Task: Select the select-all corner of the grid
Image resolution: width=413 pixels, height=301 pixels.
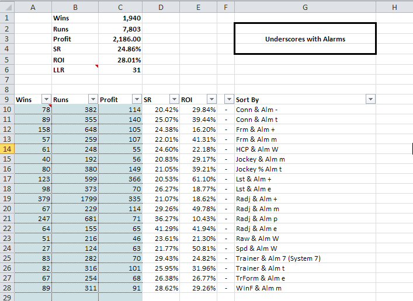Action: coord(6,6)
